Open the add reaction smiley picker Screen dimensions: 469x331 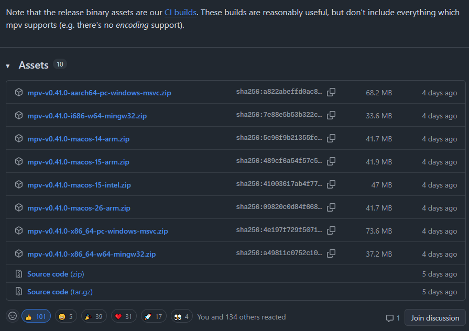[13, 316]
